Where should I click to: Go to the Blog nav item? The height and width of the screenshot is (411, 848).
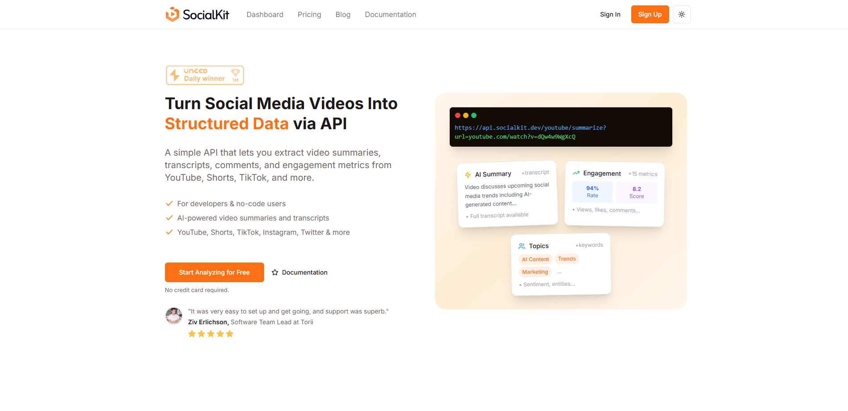pyautogui.click(x=343, y=14)
